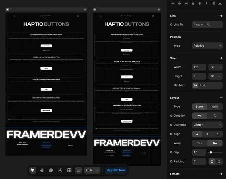The width and height of the screenshot is (226, 179).
Task: Open Height Fit dropdown
Action: tap(215, 76)
